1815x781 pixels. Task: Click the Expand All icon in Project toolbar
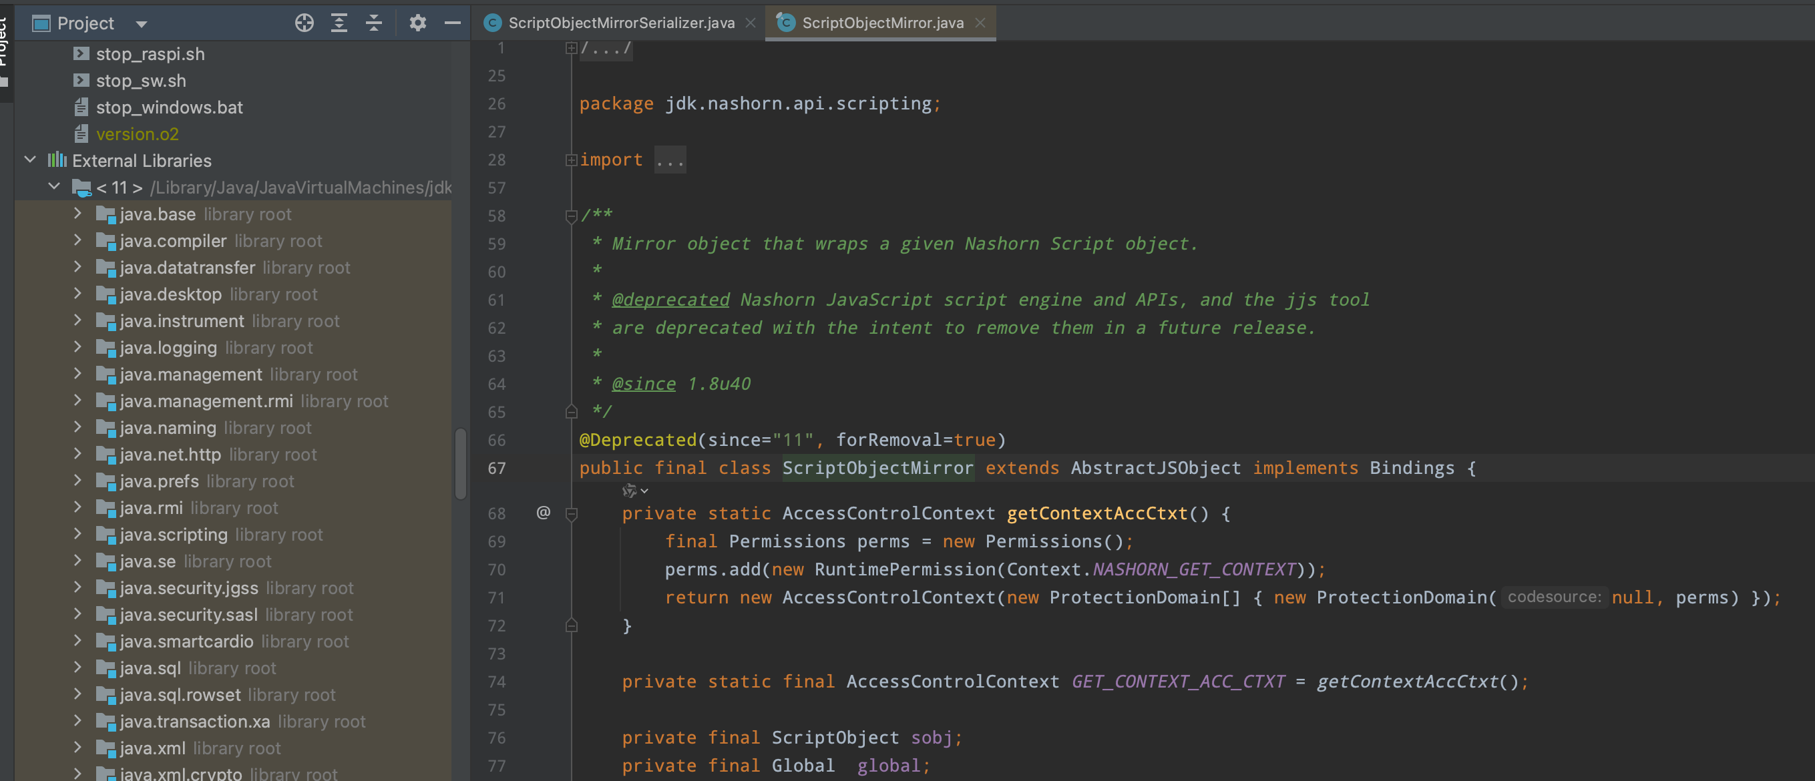(339, 23)
